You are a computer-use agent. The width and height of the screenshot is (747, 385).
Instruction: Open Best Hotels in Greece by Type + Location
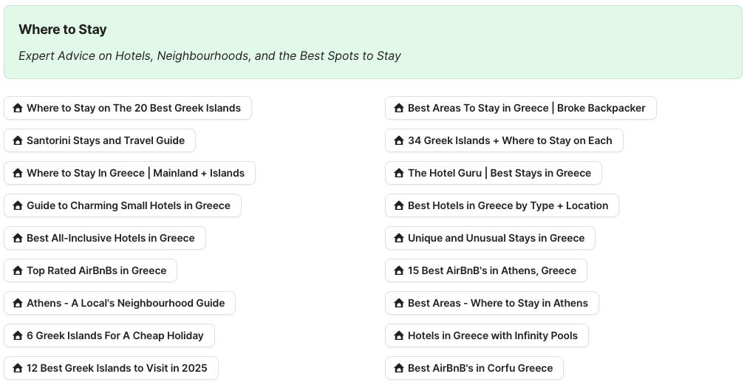508,205
